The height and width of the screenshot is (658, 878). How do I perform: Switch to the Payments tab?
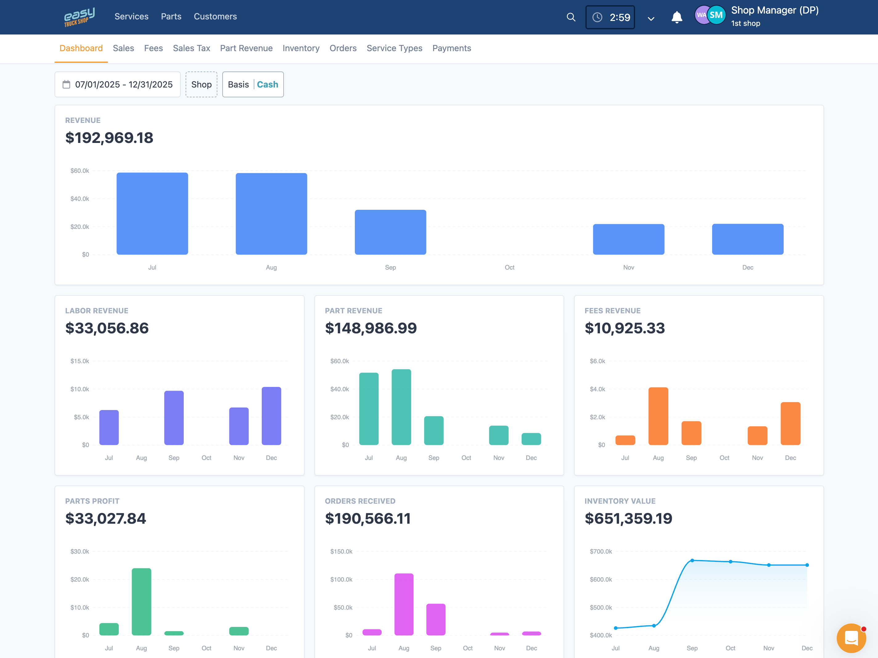452,48
